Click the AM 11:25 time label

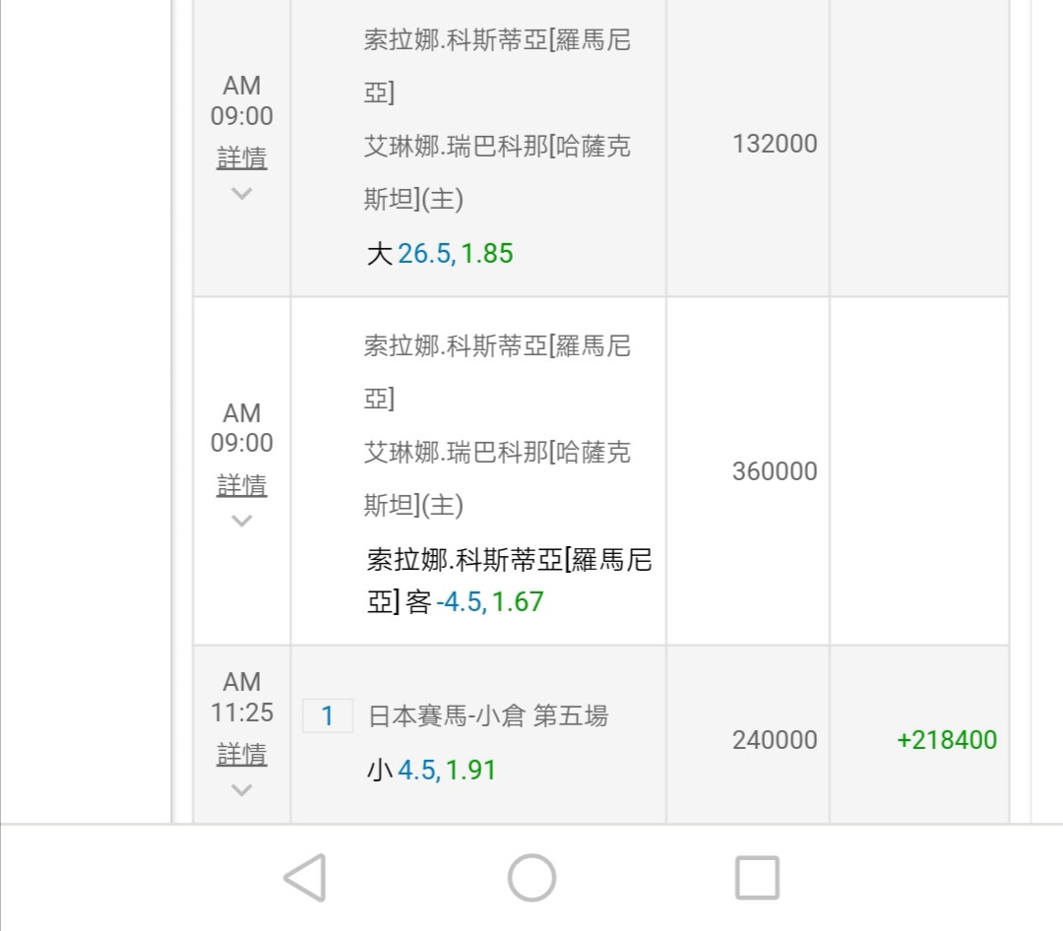coord(241,697)
